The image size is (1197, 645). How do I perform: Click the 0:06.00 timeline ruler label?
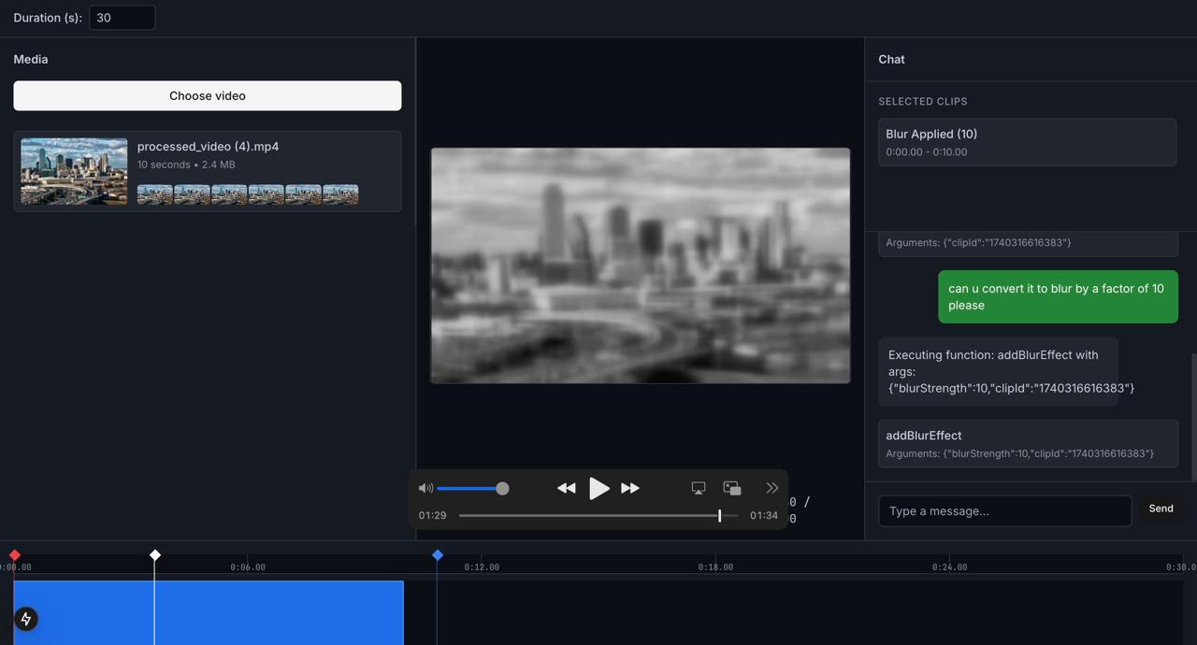click(248, 567)
